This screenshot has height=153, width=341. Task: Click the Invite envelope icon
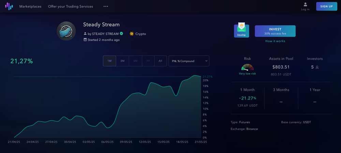pos(241,30)
